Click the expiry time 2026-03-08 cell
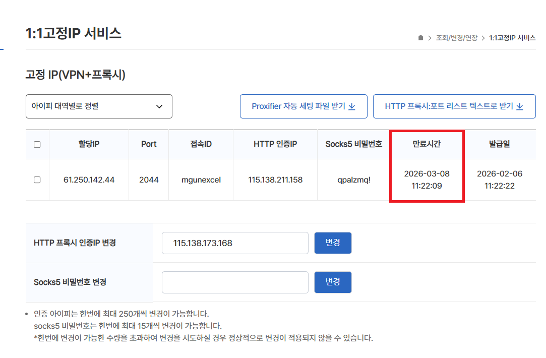The image size is (546, 358). point(427,180)
